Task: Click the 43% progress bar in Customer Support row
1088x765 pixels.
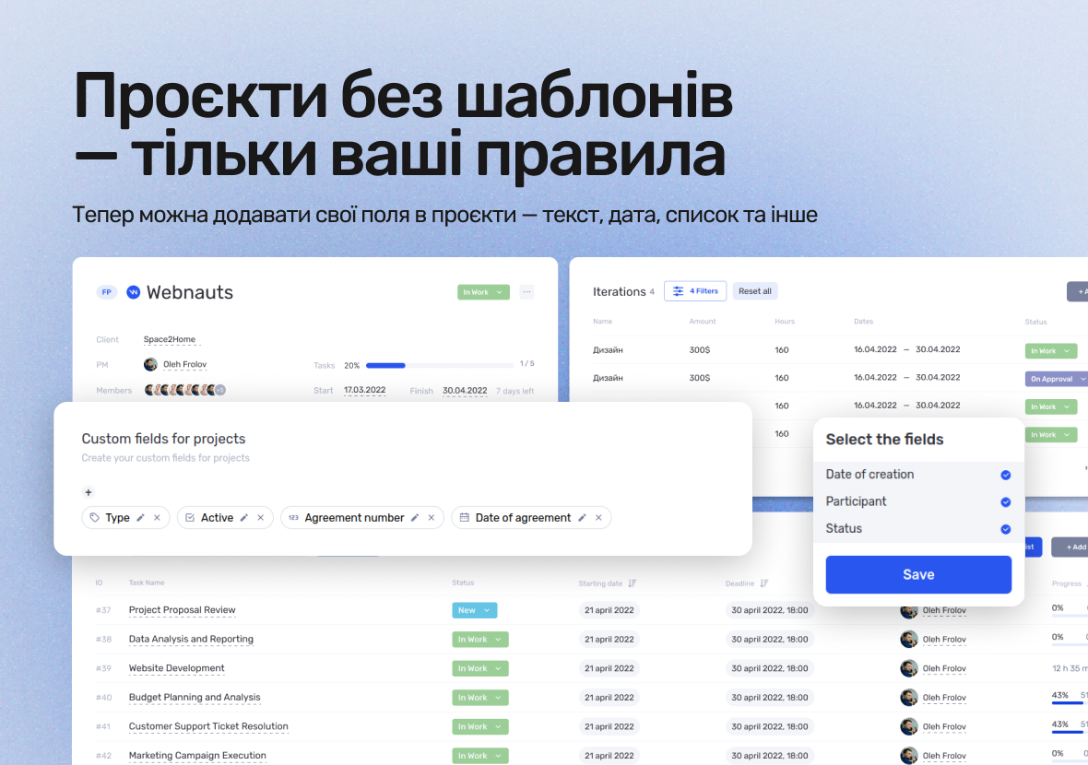Action: pos(1070,733)
